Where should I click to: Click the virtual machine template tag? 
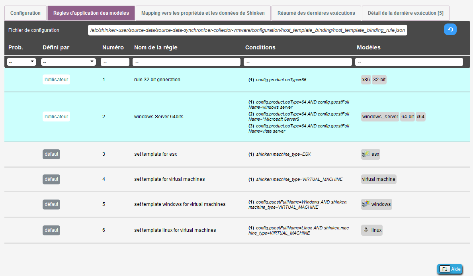click(x=379, y=179)
